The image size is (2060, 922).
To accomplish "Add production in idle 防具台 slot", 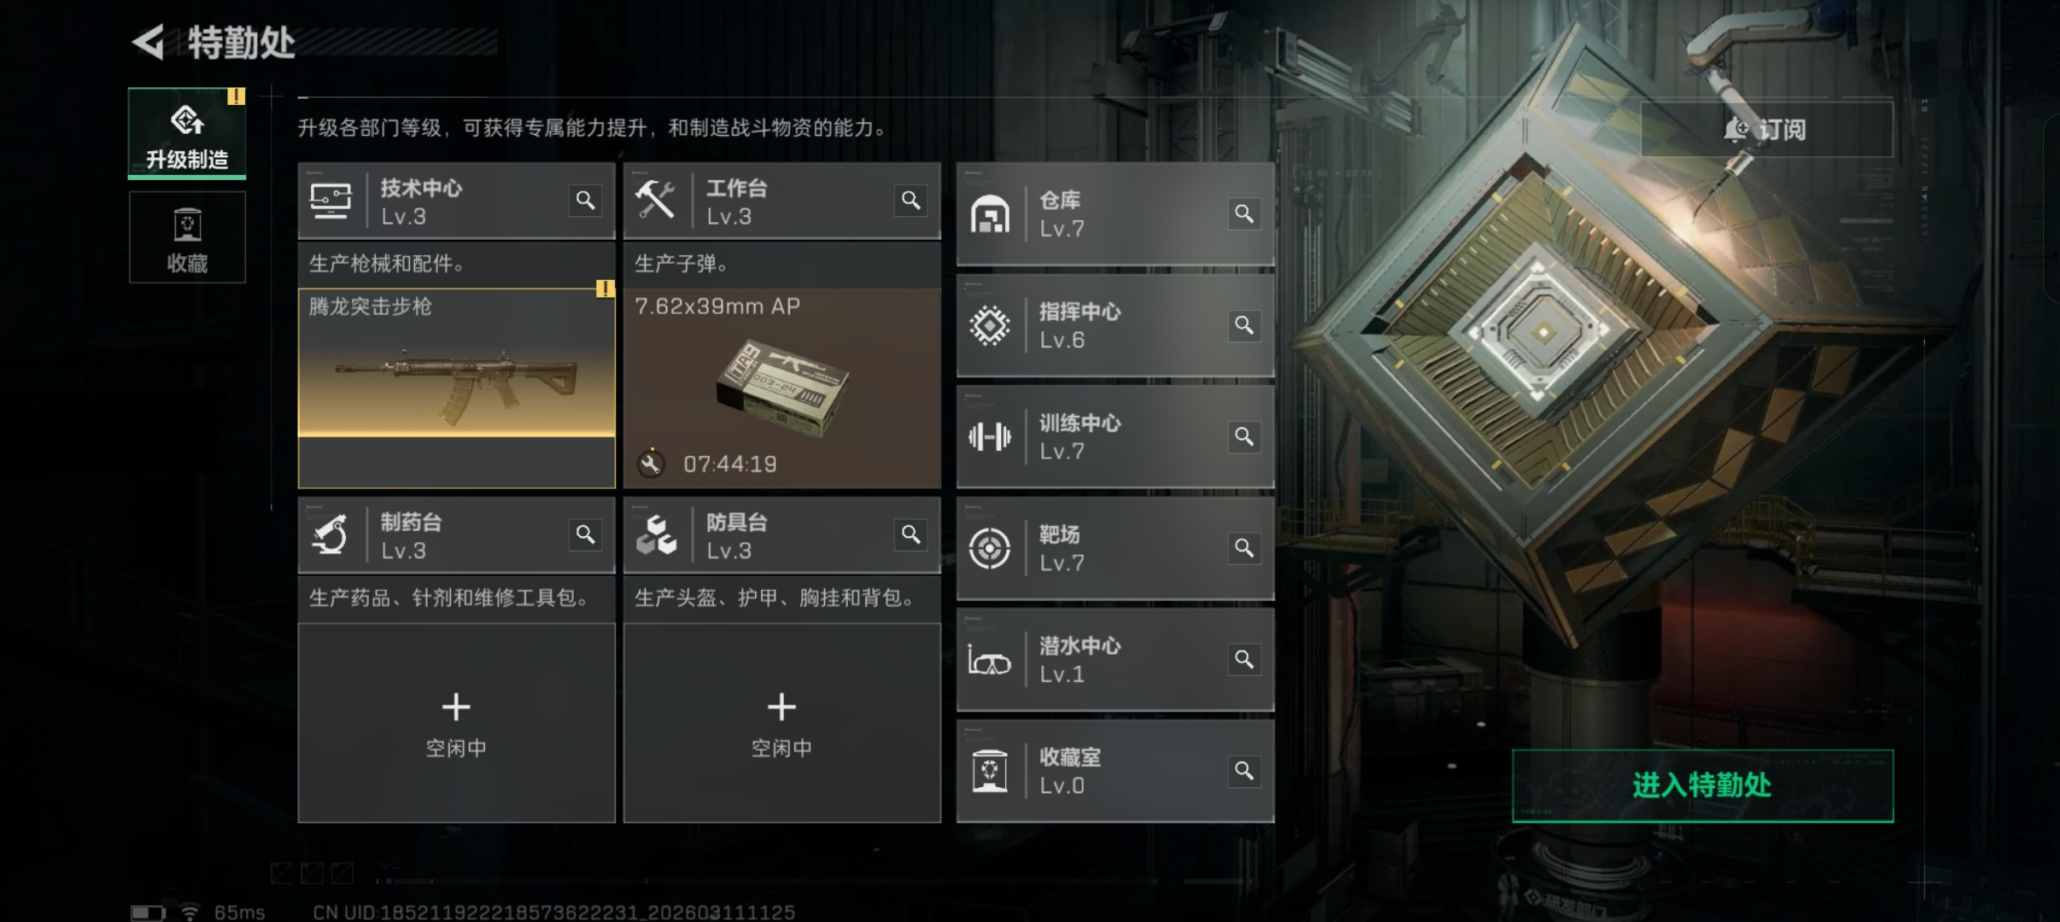I will point(781,722).
